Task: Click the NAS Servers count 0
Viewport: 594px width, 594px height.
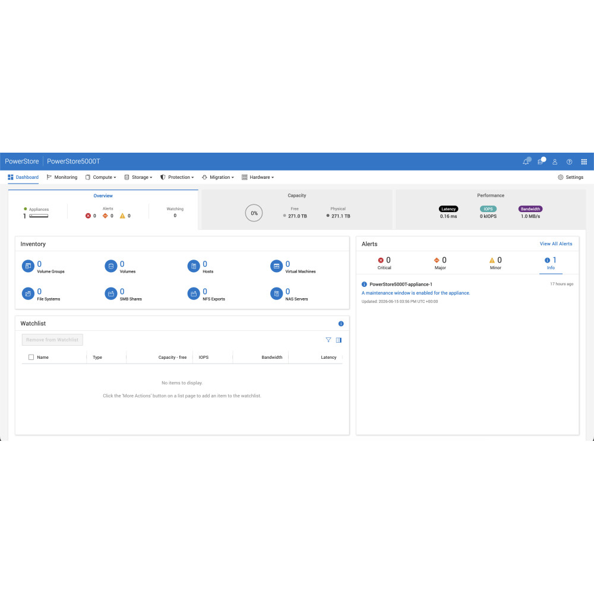Action: [287, 292]
